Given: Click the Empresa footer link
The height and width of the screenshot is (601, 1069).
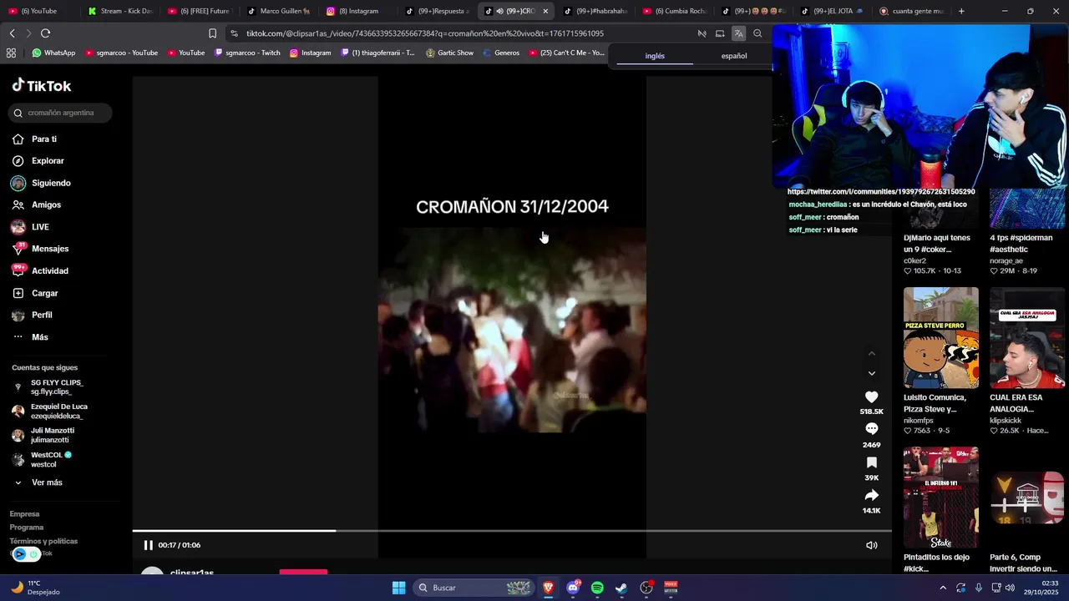Looking at the screenshot, I should [25, 514].
